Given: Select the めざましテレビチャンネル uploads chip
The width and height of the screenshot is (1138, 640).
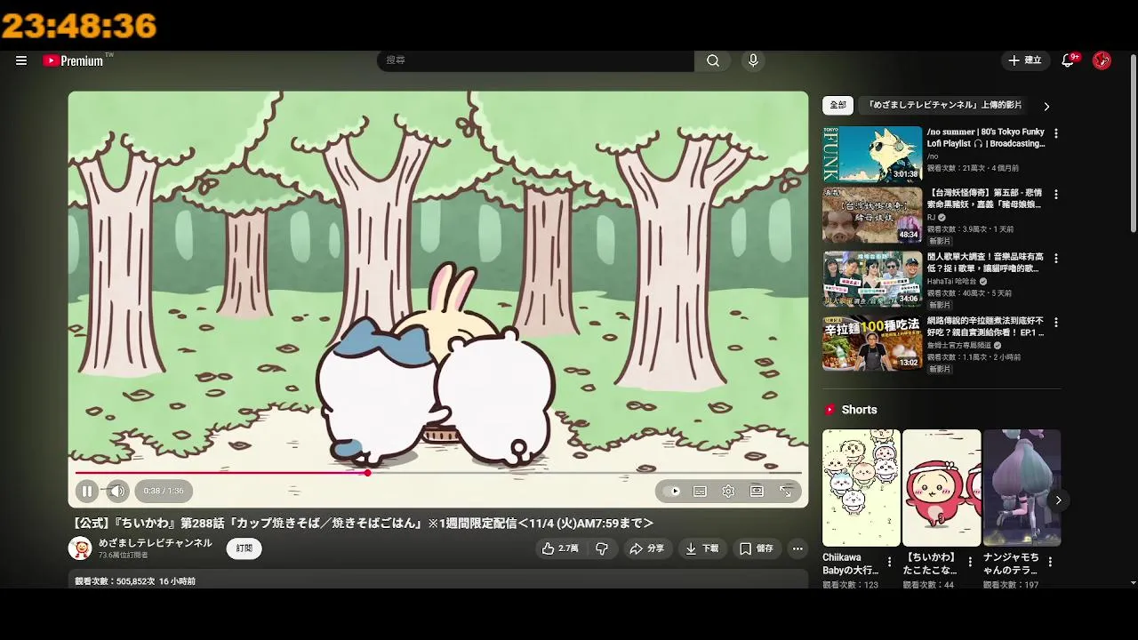Looking at the screenshot, I should click(x=945, y=105).
